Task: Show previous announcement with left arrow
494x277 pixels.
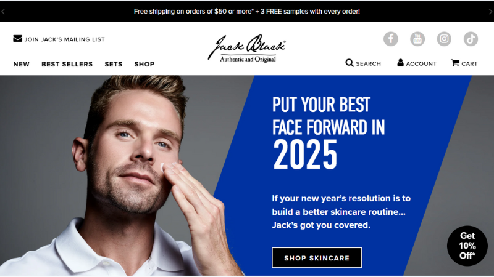Action: pyautogui.click(x=3, y=12)
